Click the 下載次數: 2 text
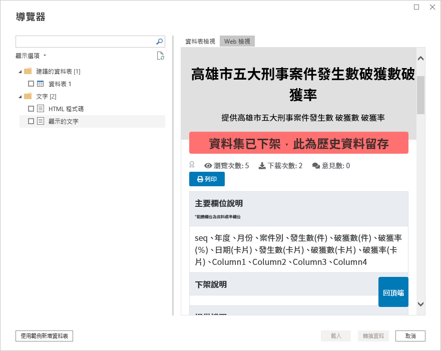The height and width of the screenshot is (351, 441). click(285, 166)
